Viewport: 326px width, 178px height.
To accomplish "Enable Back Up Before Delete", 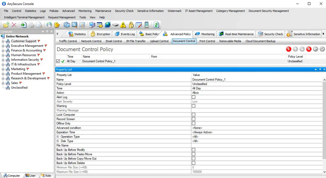I will tap(194, 163).
